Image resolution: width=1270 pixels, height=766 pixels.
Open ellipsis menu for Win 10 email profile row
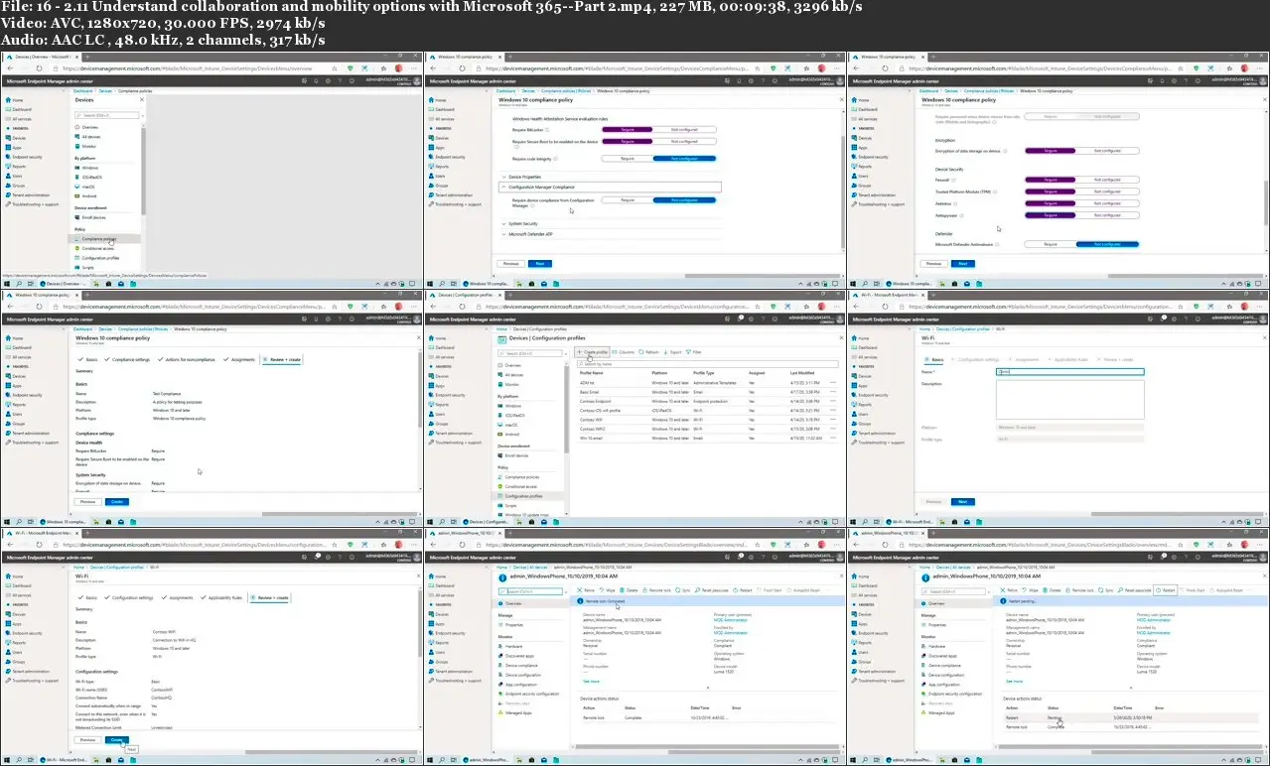pos(833,438)
